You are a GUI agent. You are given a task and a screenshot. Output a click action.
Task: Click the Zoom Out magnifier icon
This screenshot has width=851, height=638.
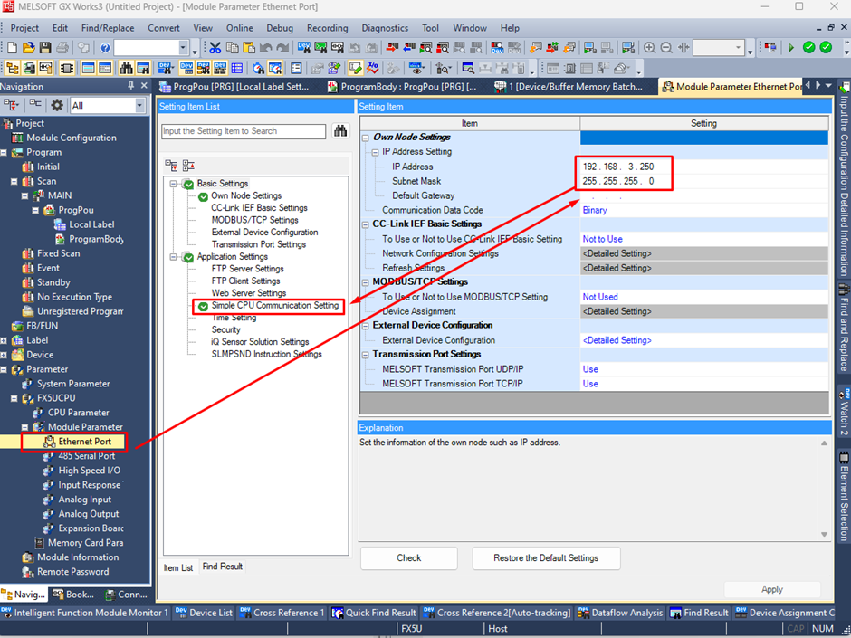666,48
